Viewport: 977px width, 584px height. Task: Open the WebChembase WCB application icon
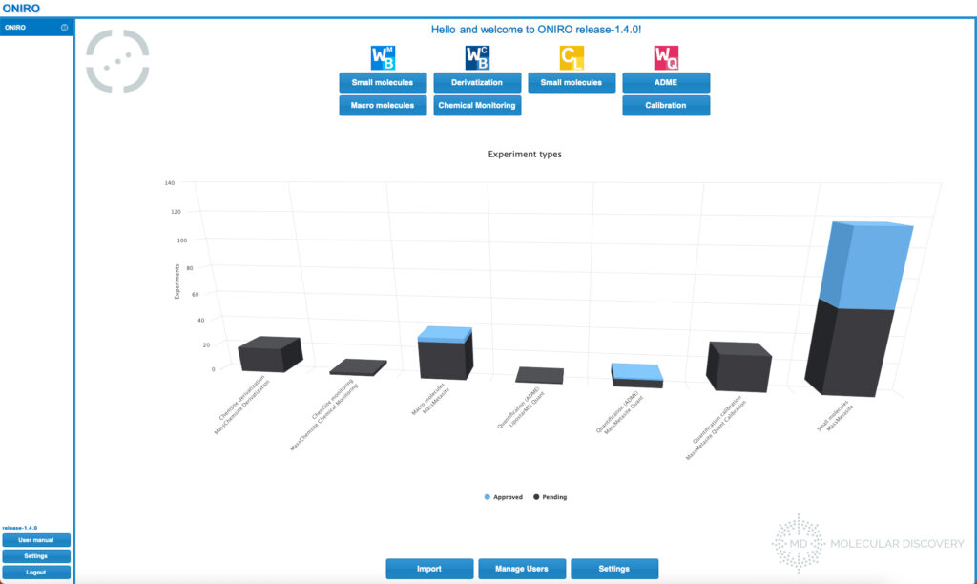pyautogui.click(x=476, y=57)
